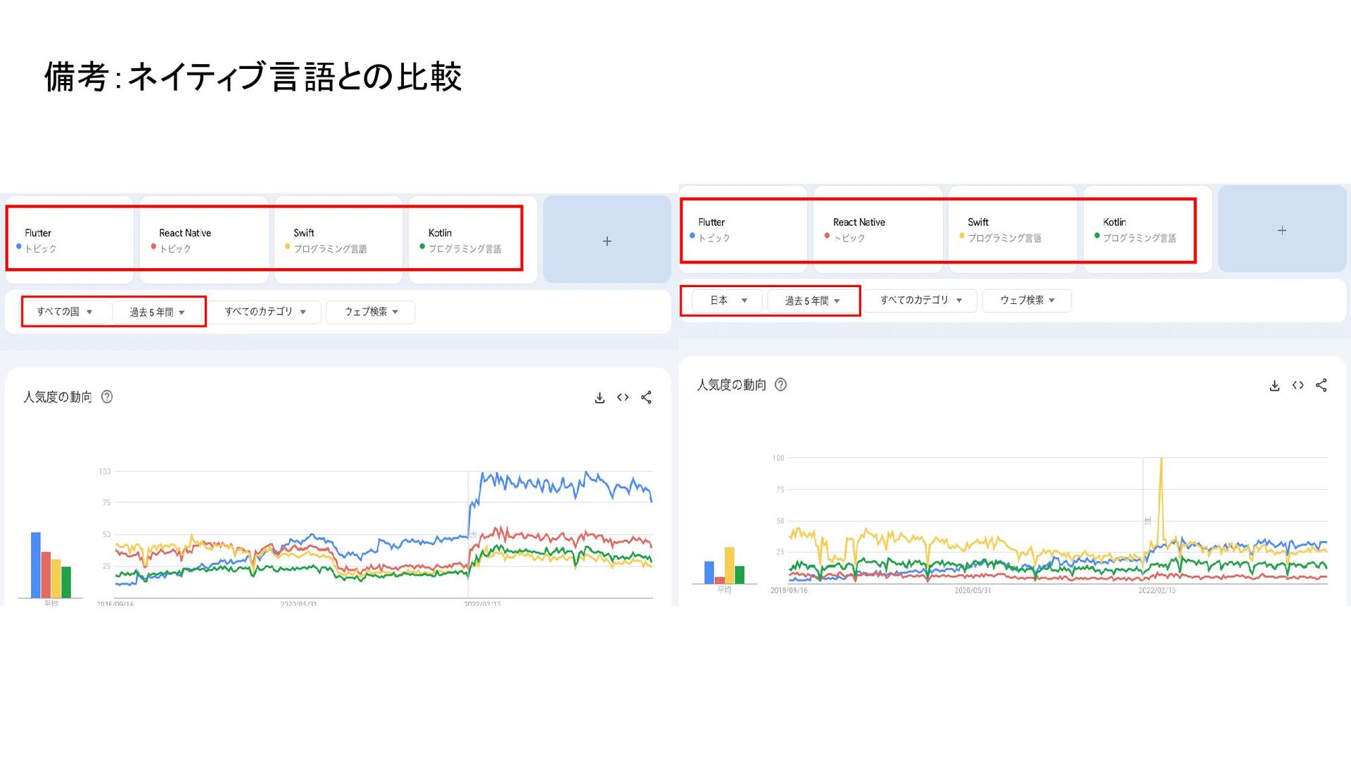
Task: Open the 日本 region dropdown
Action: (728, 300)
